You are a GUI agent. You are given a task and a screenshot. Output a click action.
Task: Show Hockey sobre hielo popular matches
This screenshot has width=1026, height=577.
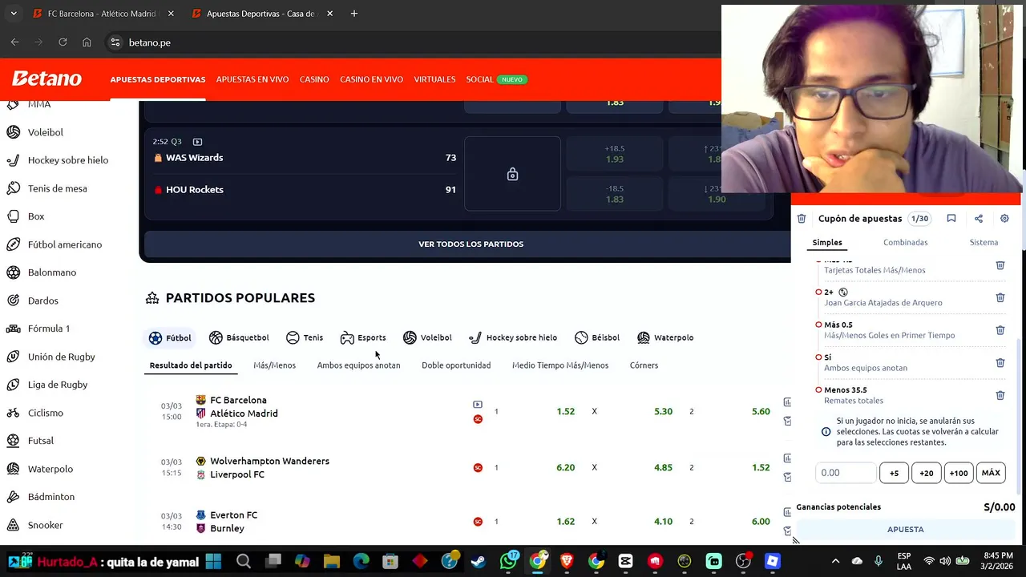(x=512, y=338)
